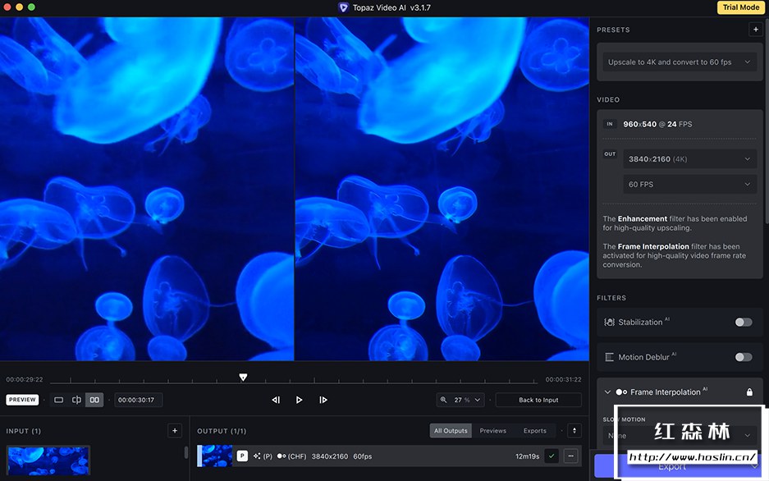This screenshot has width=769, height=481.
Task: Click the output sort order icon
Action: tap(574, 430)
